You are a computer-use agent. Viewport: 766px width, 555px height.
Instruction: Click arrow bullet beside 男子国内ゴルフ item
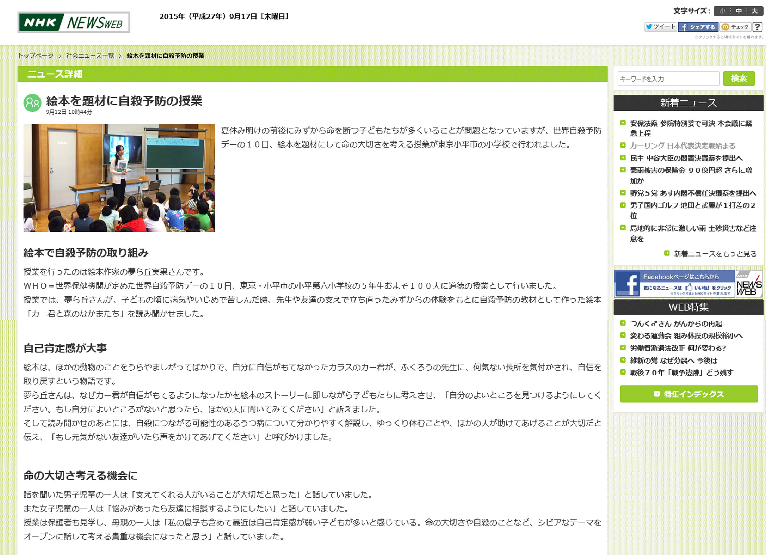(623, 205)
